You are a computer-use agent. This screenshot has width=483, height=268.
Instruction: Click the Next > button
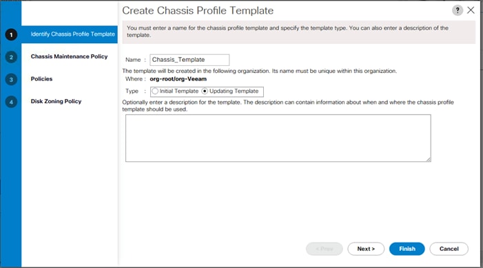click(x=366, y=249)
